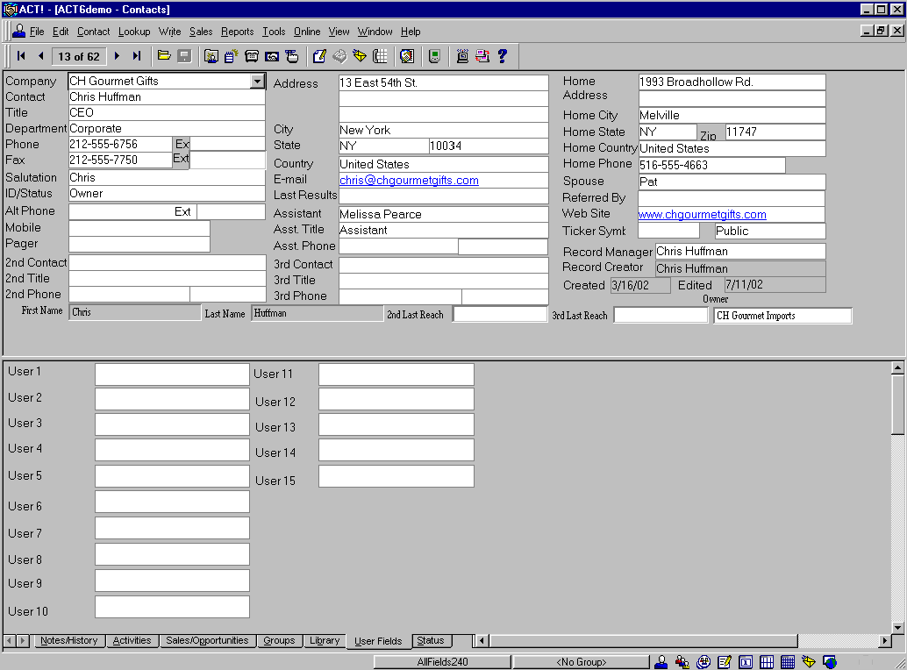Open Contacts view from status bar icon
This screenshot has width=907, height=670.
coord(661,662)
